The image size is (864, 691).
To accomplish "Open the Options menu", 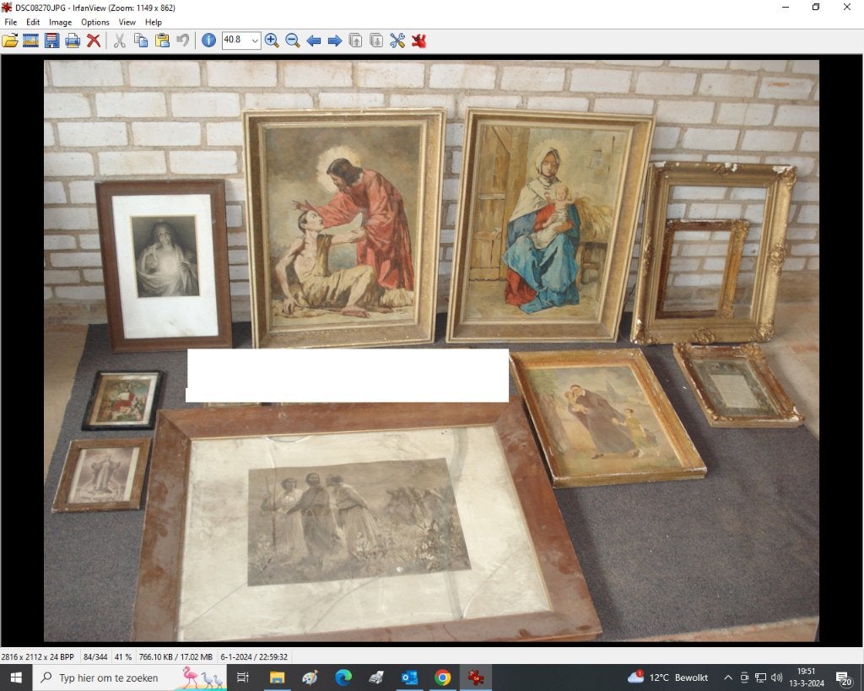I will [94, 22].
